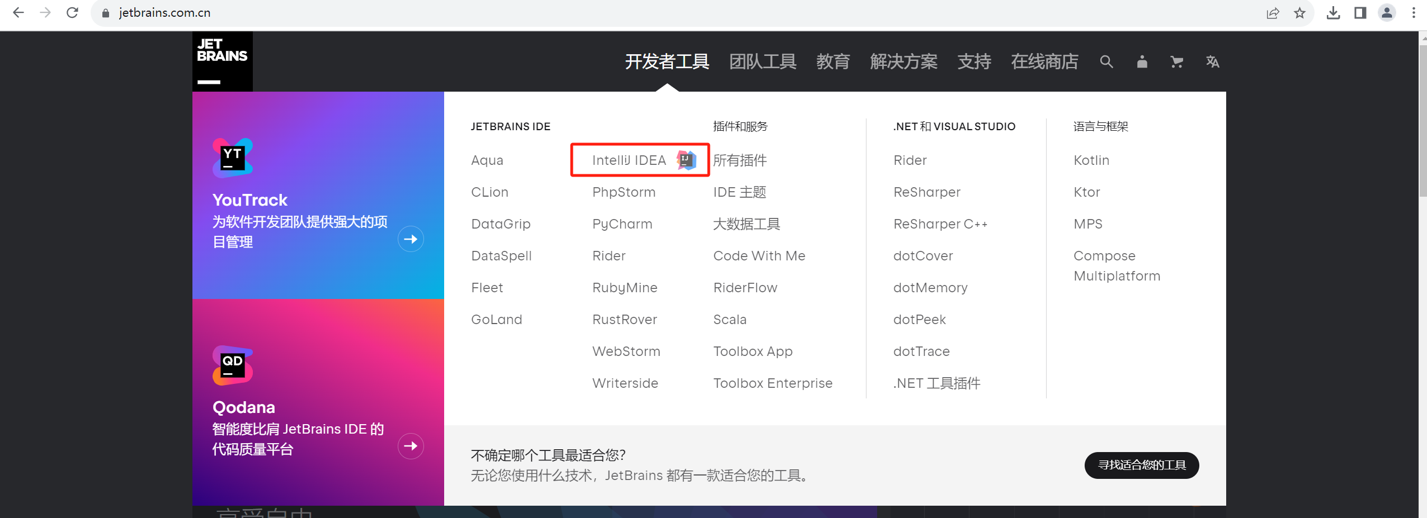Screen dimensions: 1427x518
Task: Click the Qodana QD logo icon
Action: tap(233, 365)
